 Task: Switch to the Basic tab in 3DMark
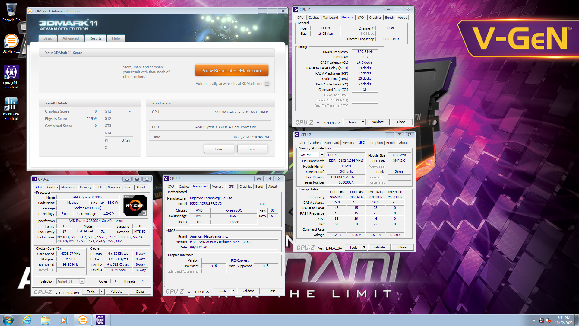(x=47, y=38)
